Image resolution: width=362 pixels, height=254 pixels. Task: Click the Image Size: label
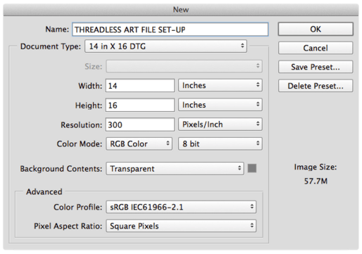(x=316, y=167)
